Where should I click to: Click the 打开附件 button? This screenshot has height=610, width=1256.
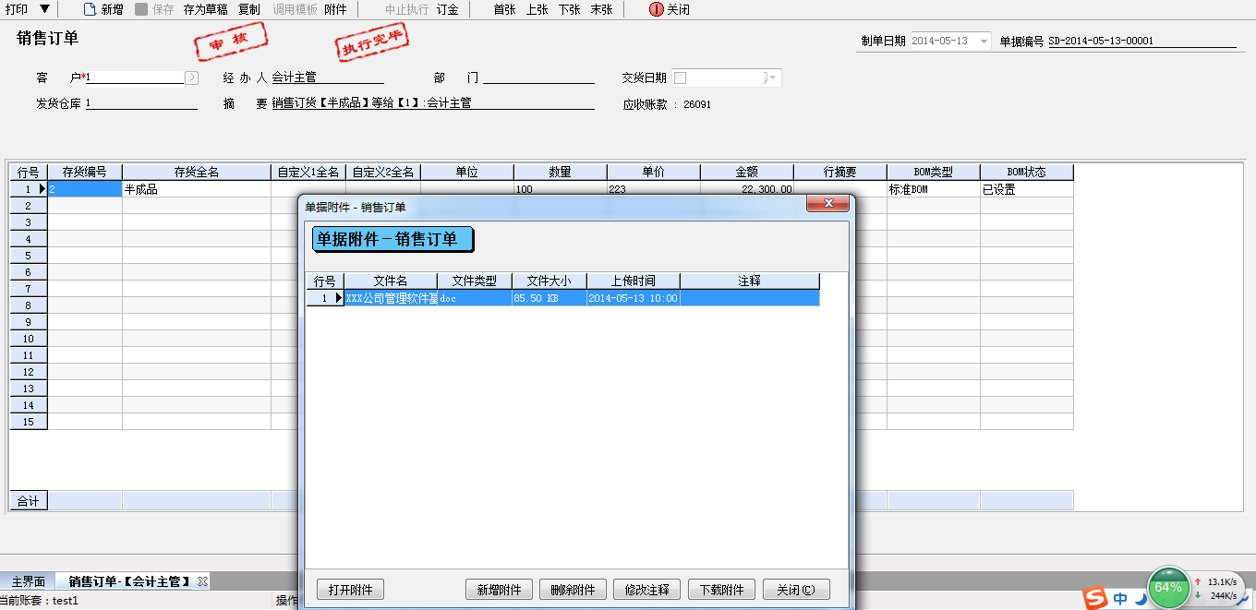350,590
